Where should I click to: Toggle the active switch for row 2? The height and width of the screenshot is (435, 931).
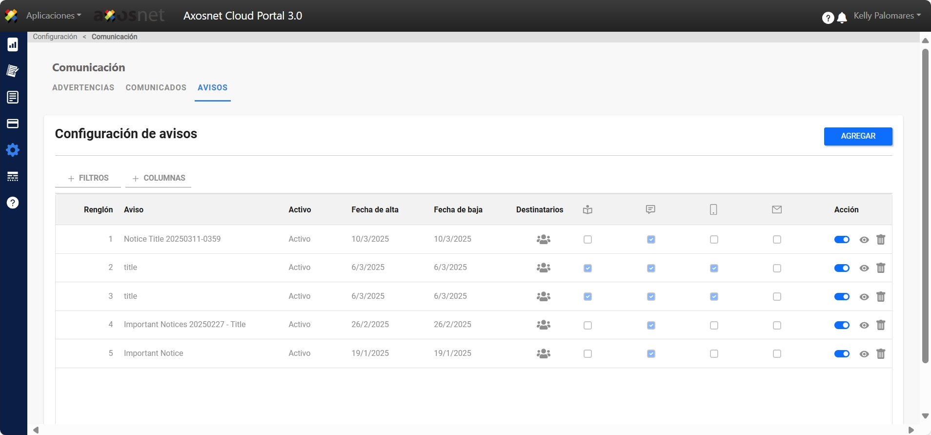click(x=841, y=268)
